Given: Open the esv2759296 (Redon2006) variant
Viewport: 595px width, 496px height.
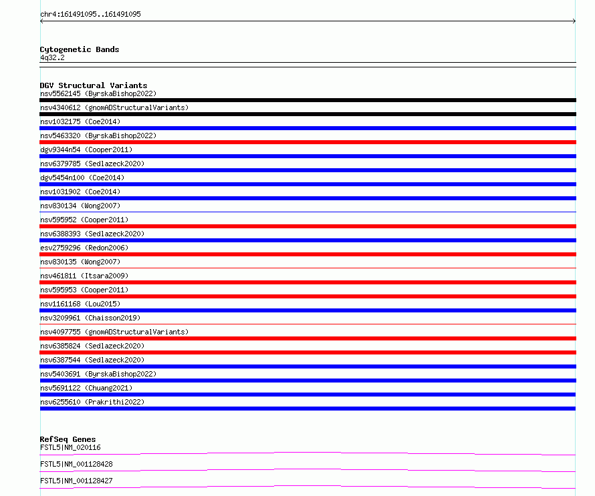Looking at the screenshot, I should click(84, 248).
